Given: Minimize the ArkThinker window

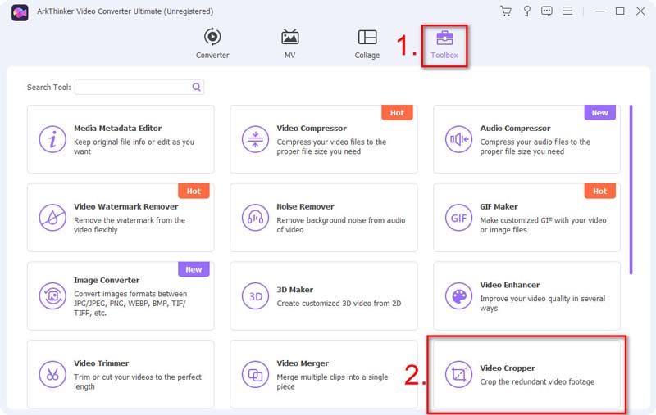Looking at the screenshot, I should 600,11.
